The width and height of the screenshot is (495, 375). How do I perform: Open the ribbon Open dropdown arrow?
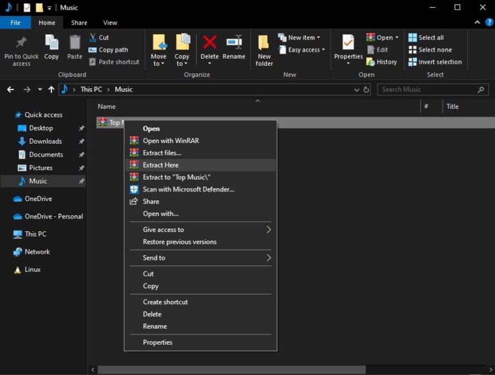click(x=397, y=37)
